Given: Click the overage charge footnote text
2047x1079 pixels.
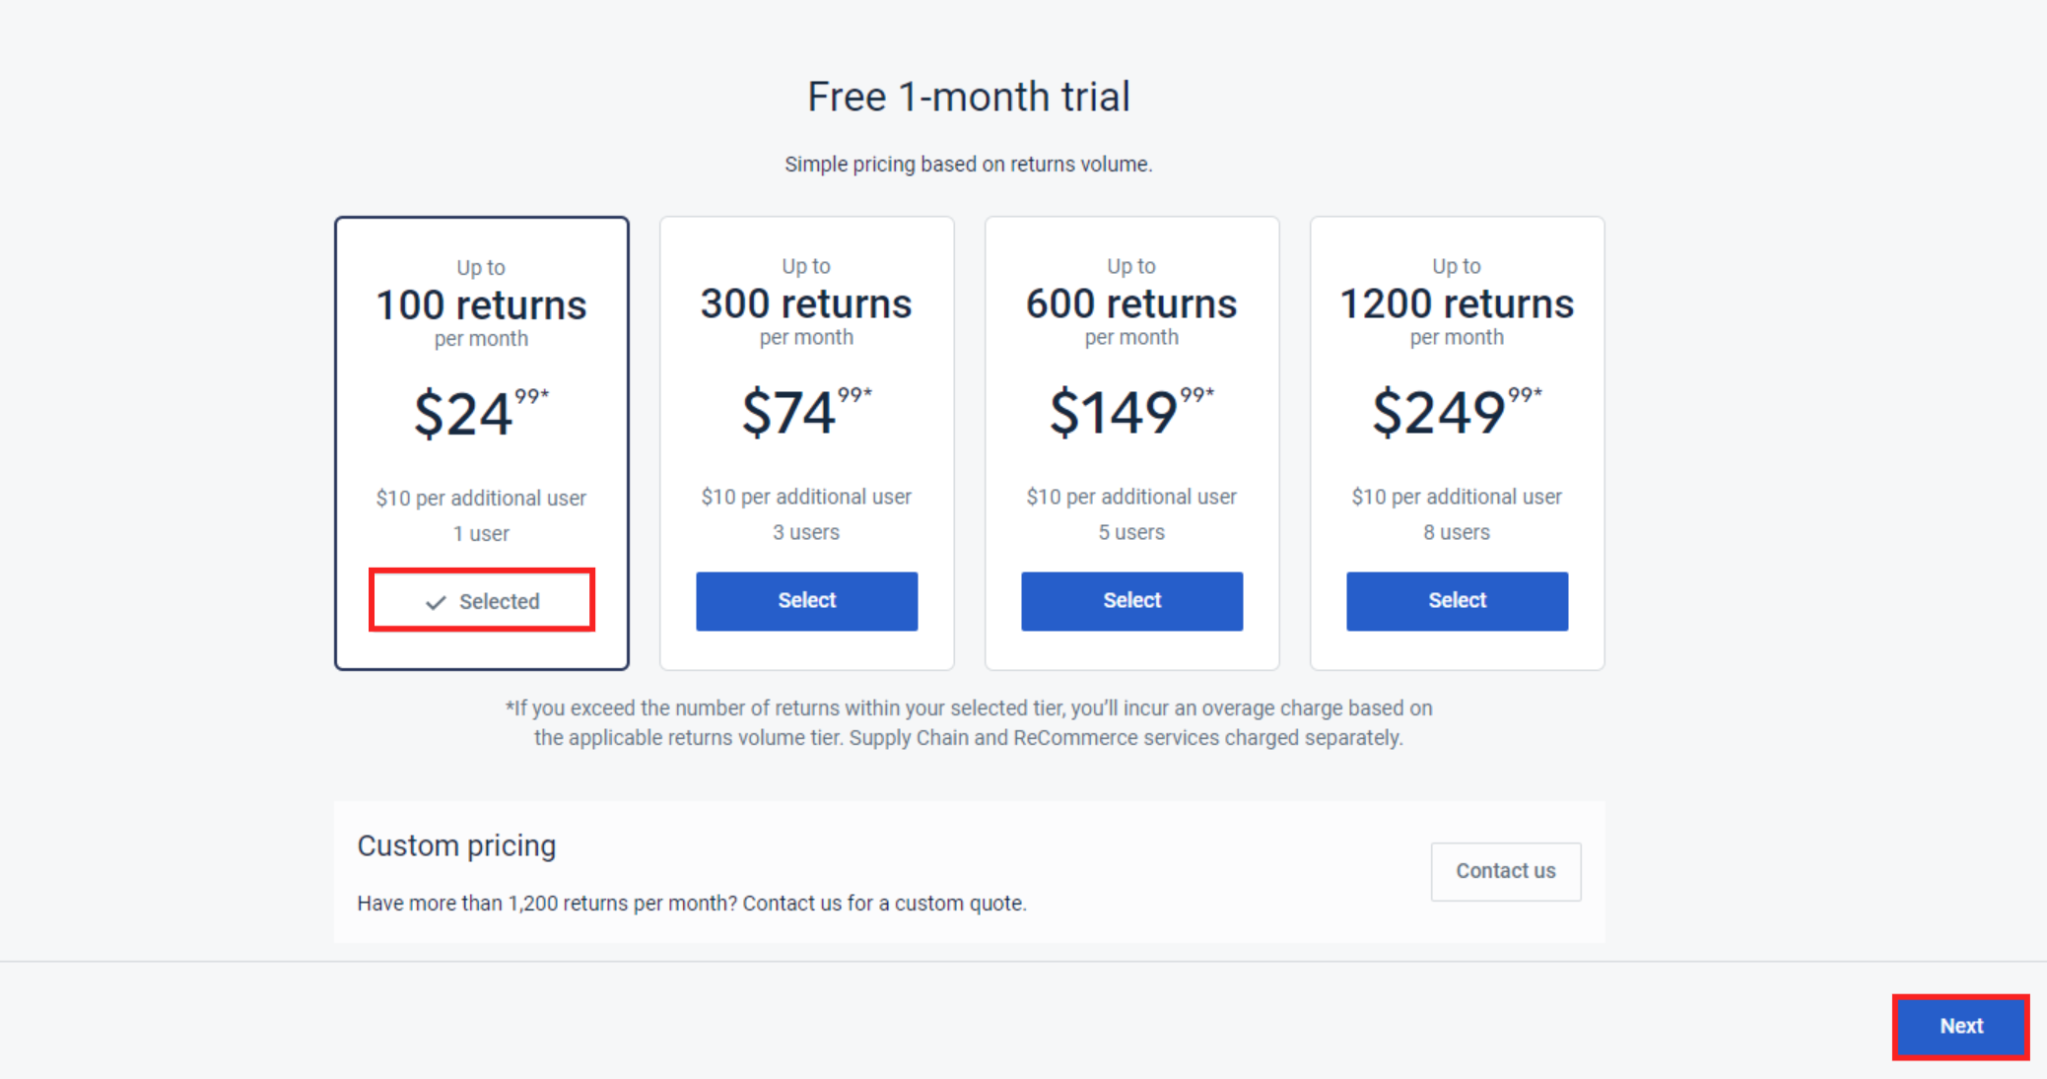Looking at the screenshot, I should pos(968,722).
